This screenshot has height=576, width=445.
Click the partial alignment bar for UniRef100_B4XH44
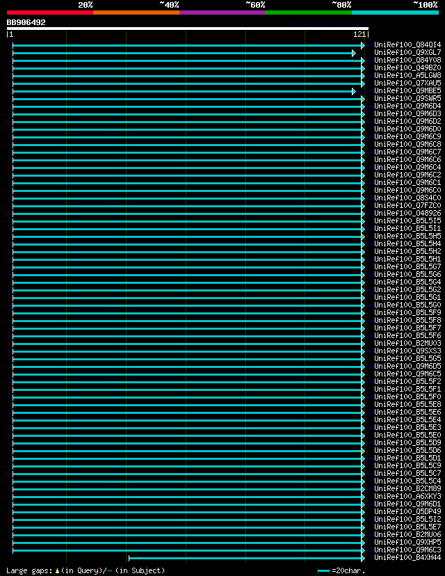click(x=247, y=559)
